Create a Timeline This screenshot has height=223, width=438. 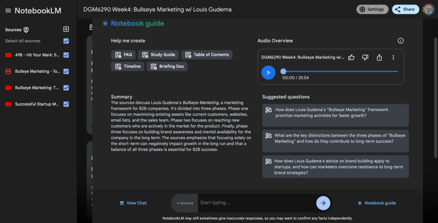(x=127, y=66)
